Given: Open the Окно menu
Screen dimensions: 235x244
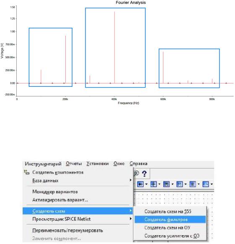Looking at the screenshot, I should (x=119, y=164).
